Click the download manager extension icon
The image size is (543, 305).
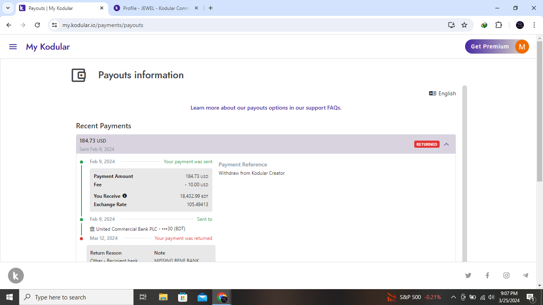484,25
